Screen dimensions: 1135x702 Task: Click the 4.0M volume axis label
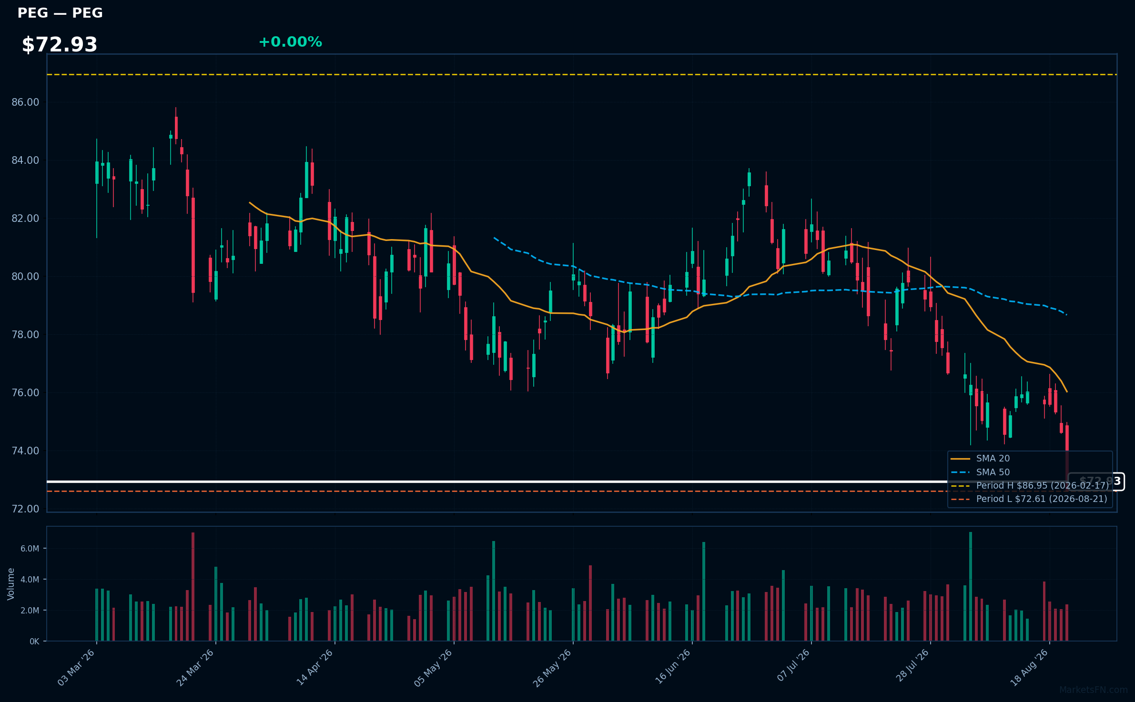point(30,580)
